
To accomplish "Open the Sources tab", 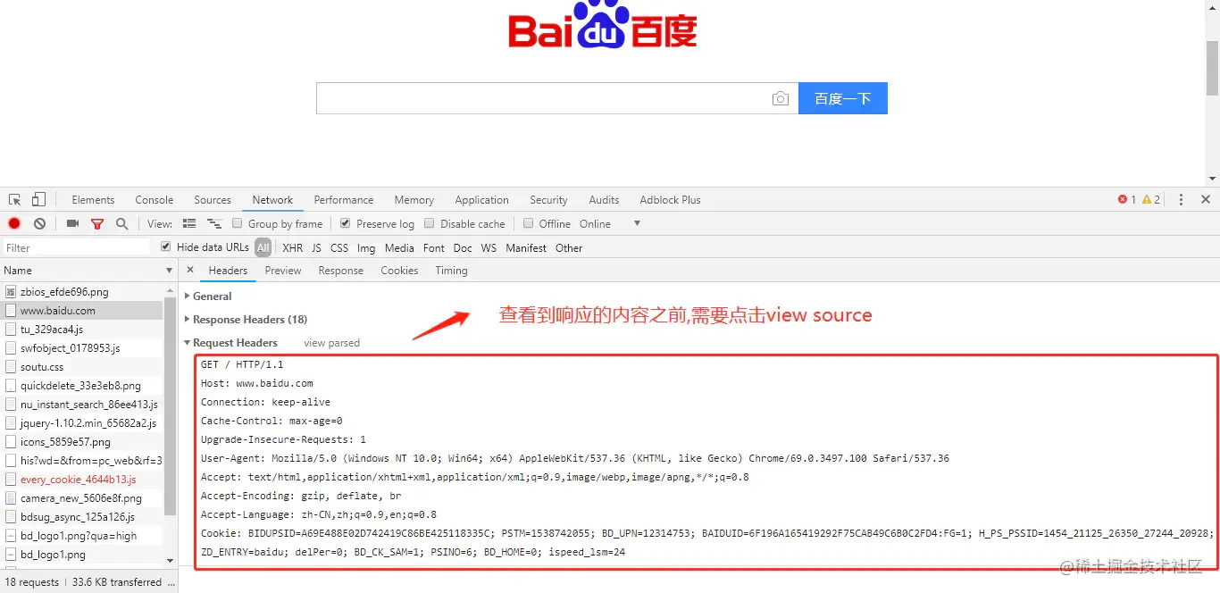I will point(213,199).
